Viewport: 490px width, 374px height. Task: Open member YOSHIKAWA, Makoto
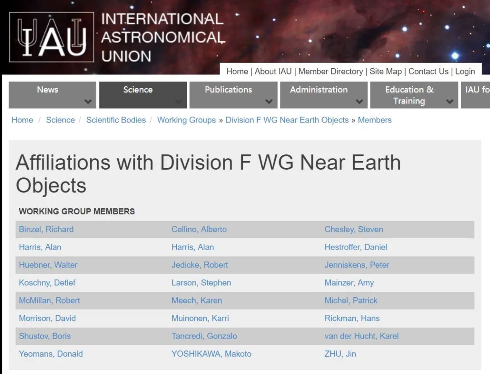(211, 354)
